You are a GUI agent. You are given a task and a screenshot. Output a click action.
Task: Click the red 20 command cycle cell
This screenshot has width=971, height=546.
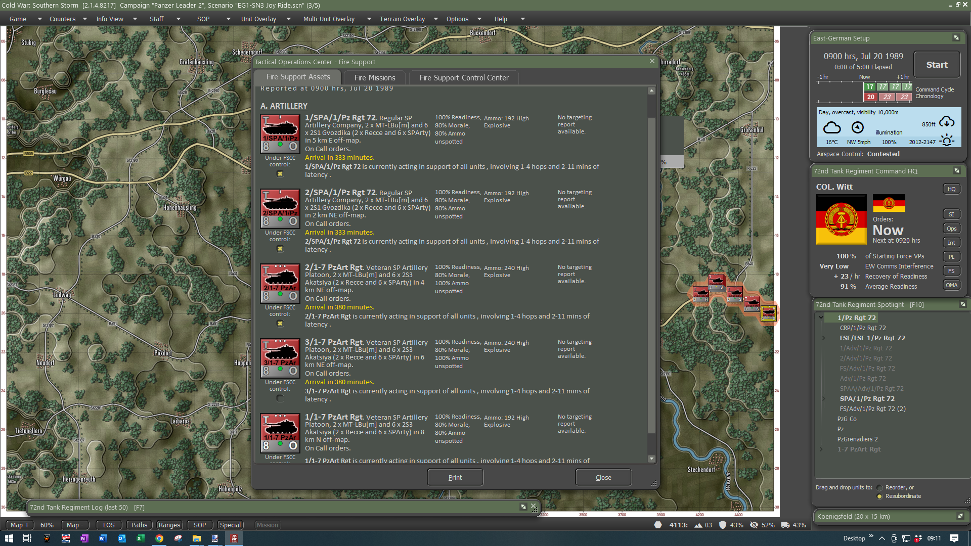pos(870,97)
